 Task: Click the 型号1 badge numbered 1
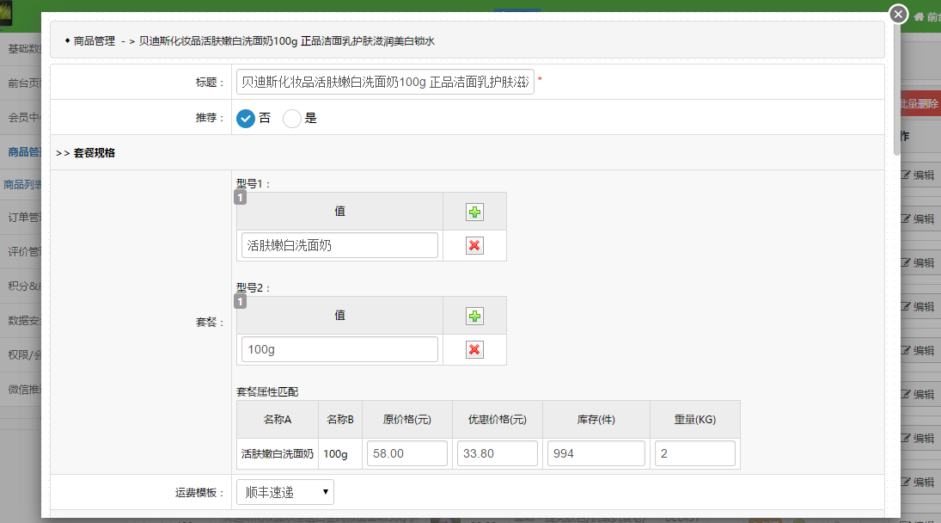(240, 198)
